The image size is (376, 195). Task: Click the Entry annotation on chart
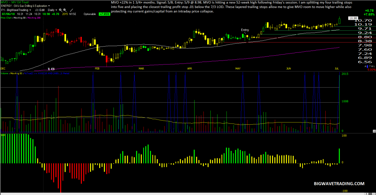click(245, 30)
